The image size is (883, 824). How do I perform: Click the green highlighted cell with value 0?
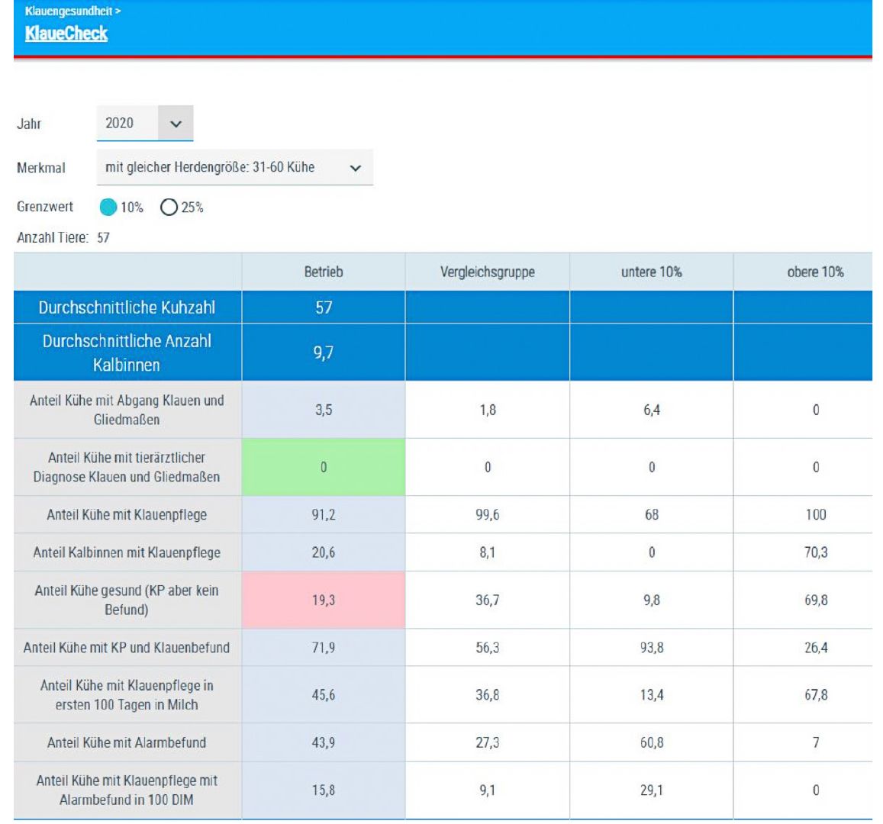(x=324, y=467)
